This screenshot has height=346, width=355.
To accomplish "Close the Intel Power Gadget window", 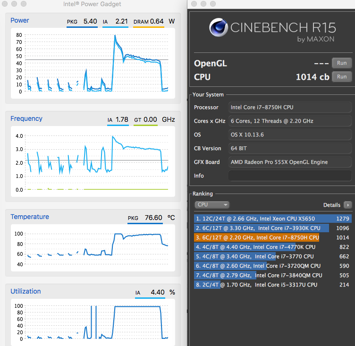I will 5,4.
